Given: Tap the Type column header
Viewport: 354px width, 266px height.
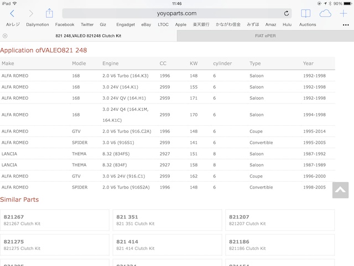Looking at the screenshot, I should coord(255,64).
